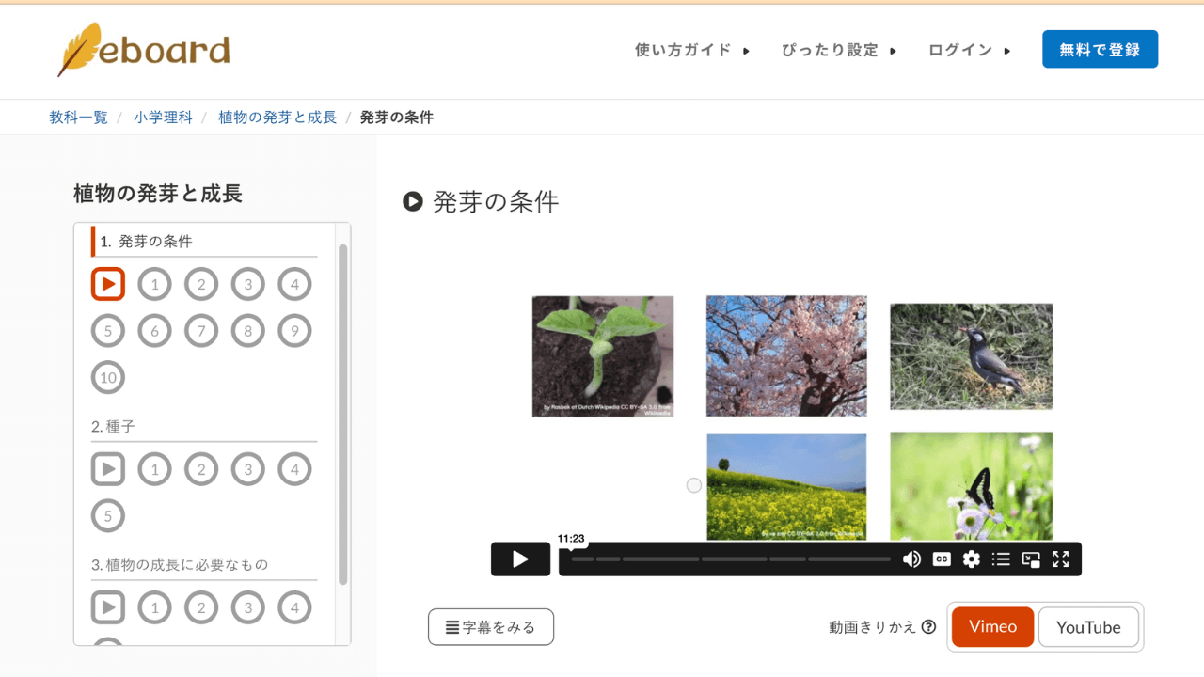This screenshot has width=1204, height=677.
Task: Enable picture-in-picture mode icon
Action: coord(1031,559)
